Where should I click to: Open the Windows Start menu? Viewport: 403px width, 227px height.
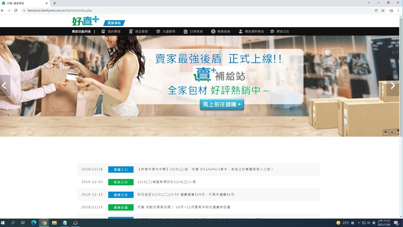click(x=3, y=223)
